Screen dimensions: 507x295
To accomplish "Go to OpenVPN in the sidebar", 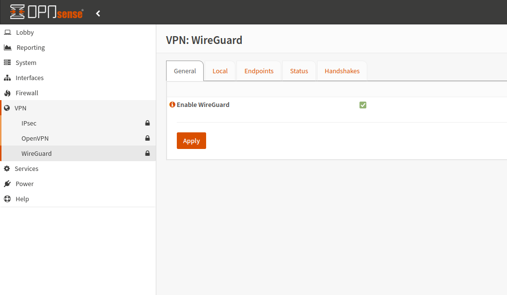I will pos(35,138).
